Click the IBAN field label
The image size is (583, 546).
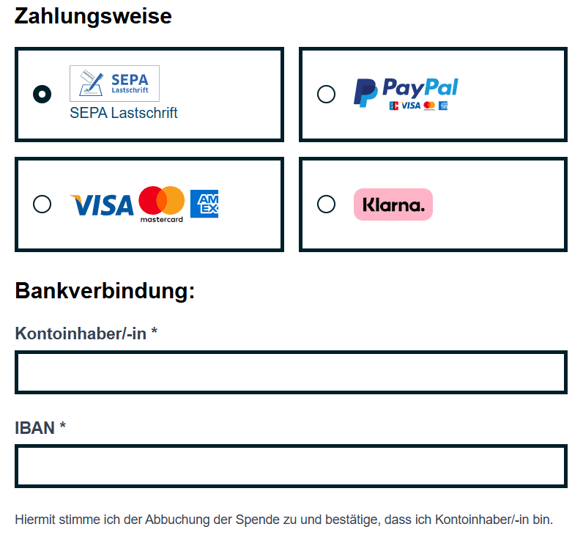pyautogui.click(x=40, y=428)
